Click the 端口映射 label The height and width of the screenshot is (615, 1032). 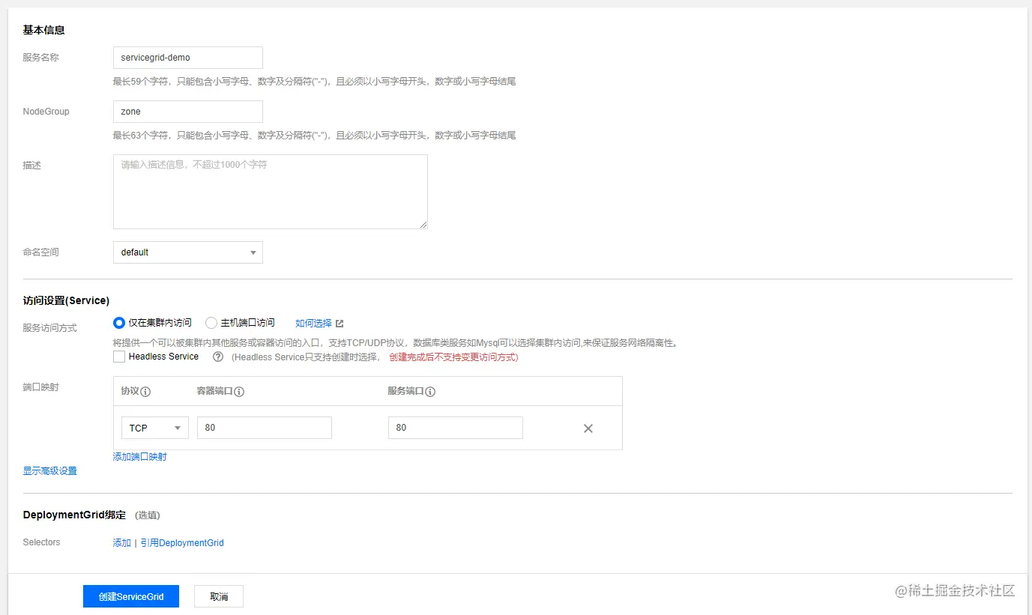click(x=40, y=387)
